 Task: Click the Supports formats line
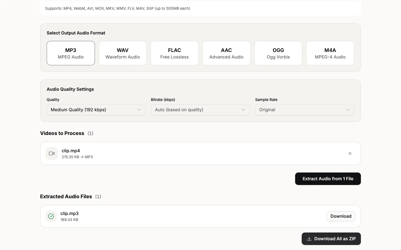118,8
